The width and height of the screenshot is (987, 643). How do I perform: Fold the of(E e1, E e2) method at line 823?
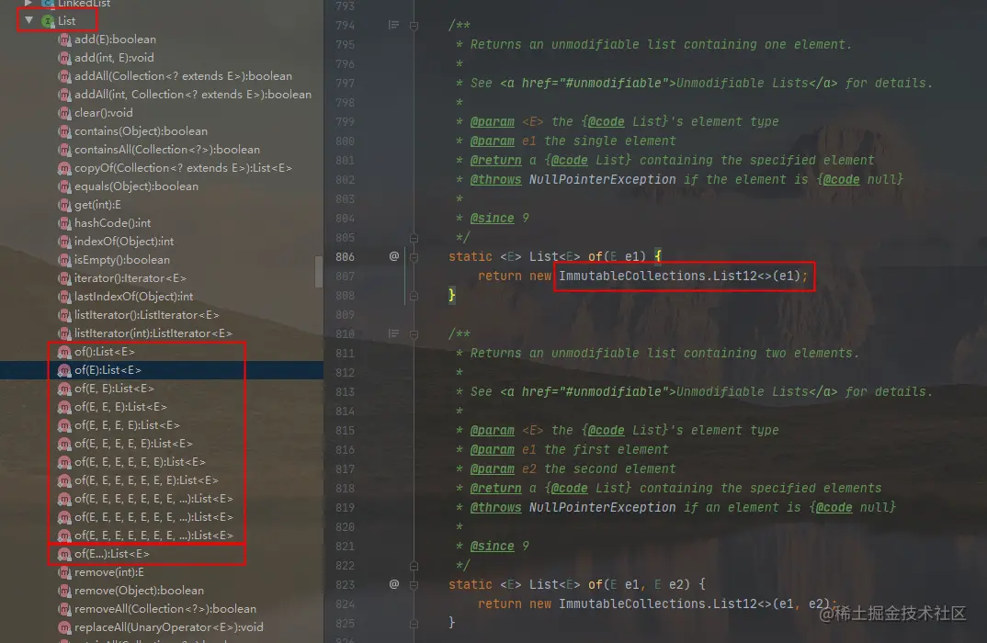pos(414,584)
